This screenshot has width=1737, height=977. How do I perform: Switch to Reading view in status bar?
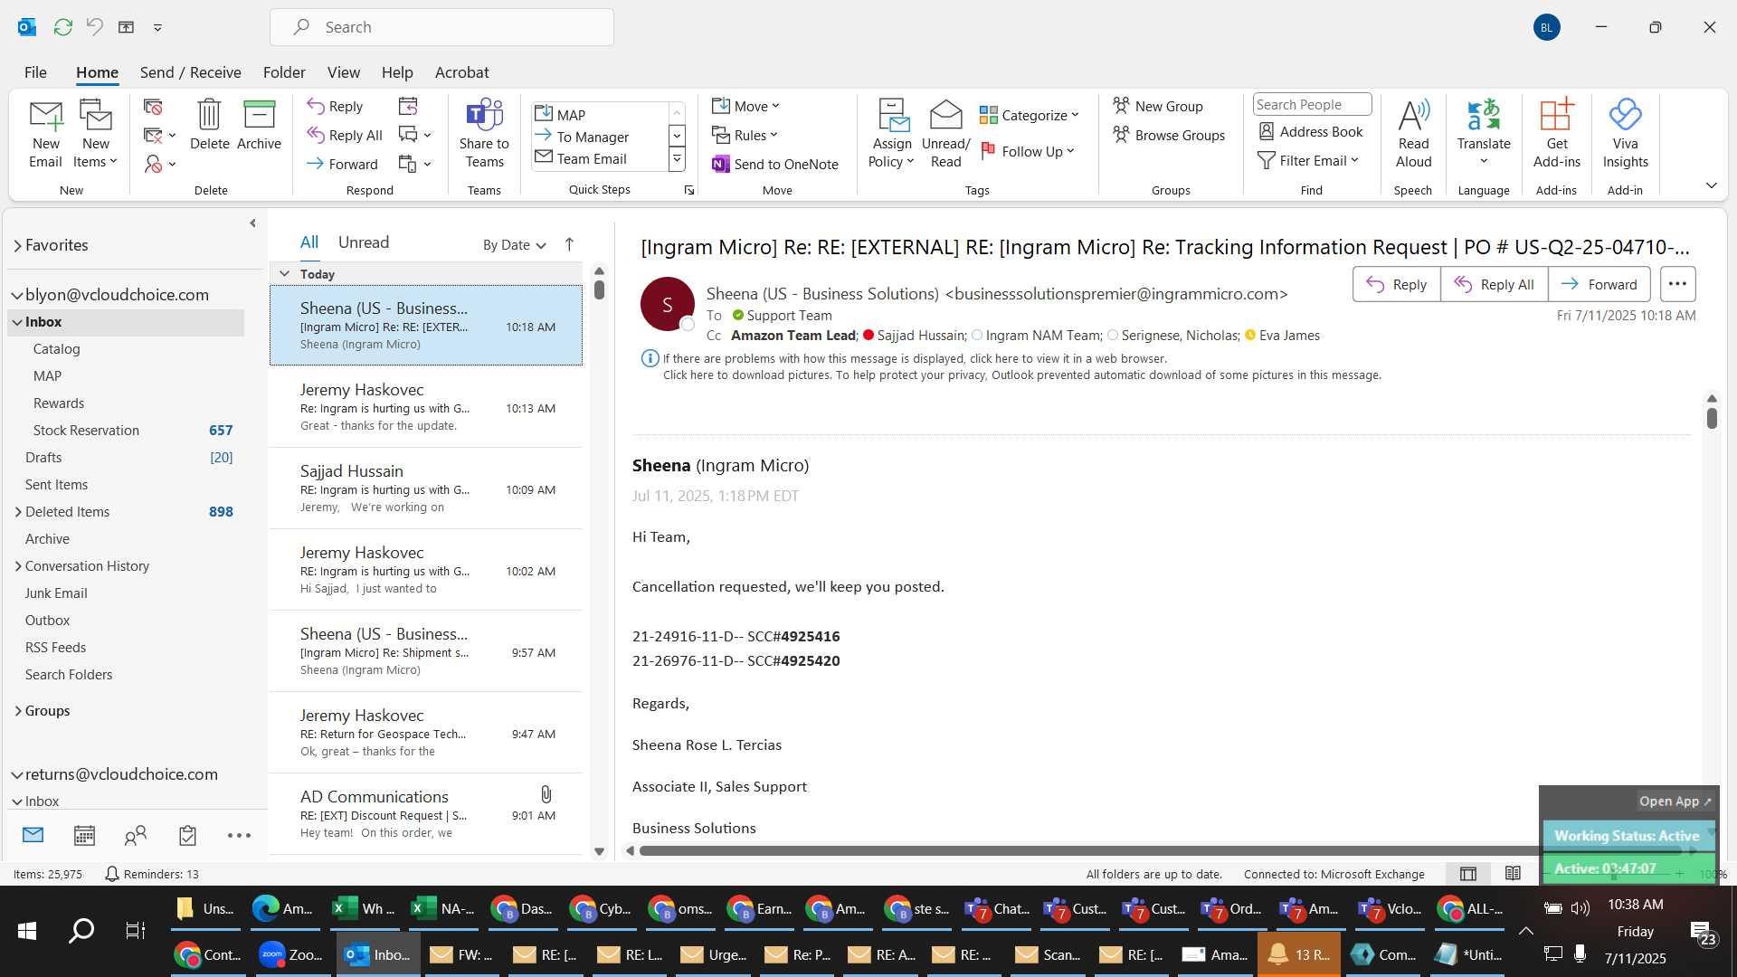[1513, 874]
